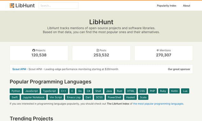Click the Posts label in stats card
Image resolution: width=202 pixels, height=121 pixels.
click(x=103, y=50)
